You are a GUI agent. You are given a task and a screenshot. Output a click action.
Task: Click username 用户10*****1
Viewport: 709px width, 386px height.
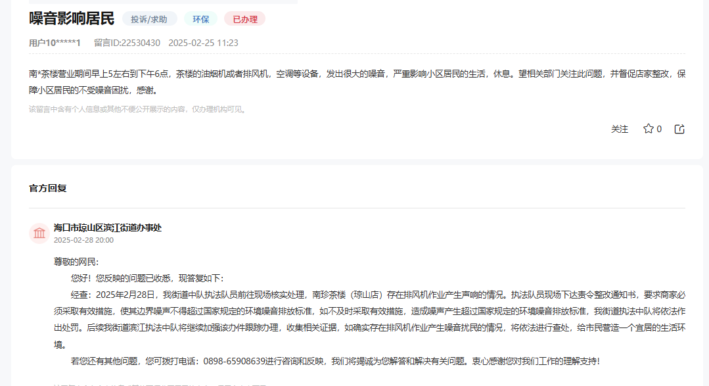(x=55, y=43)
